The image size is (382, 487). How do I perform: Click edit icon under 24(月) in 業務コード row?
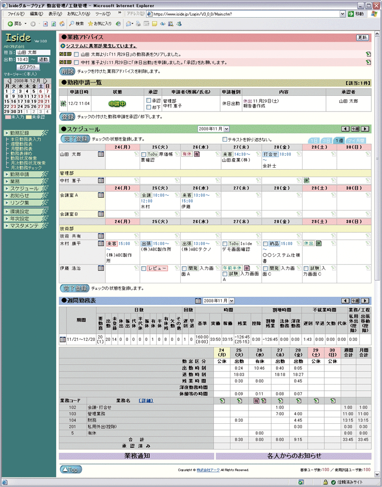tap(222, 401)
